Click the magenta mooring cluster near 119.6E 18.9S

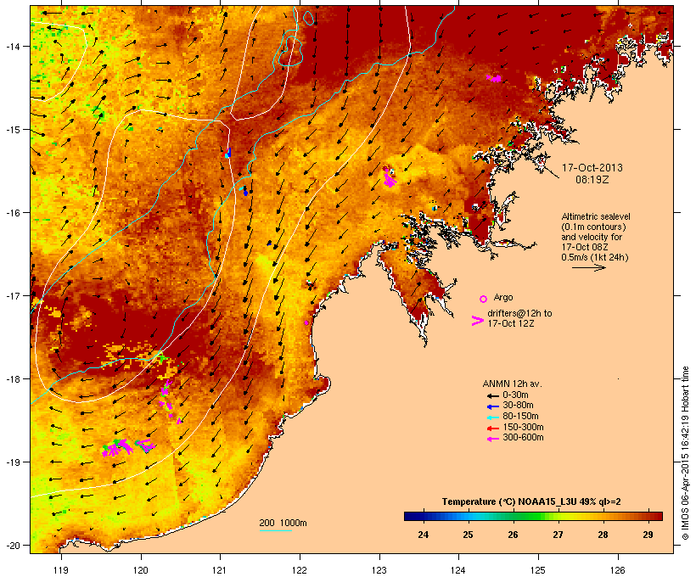coord(116,447)
